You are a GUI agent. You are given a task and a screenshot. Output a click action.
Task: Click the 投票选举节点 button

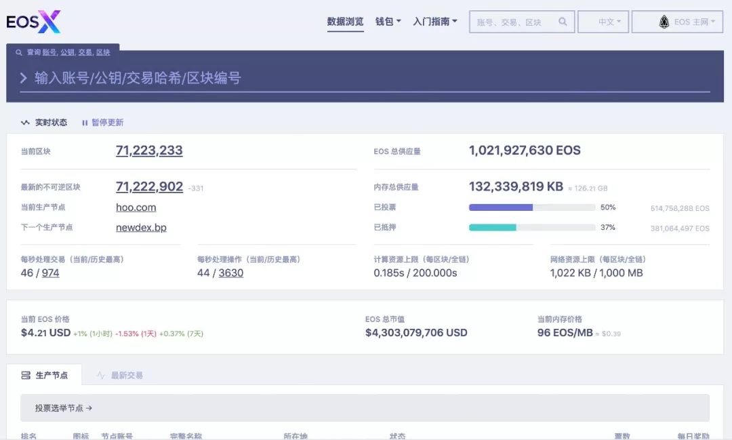tap(365, 407)
